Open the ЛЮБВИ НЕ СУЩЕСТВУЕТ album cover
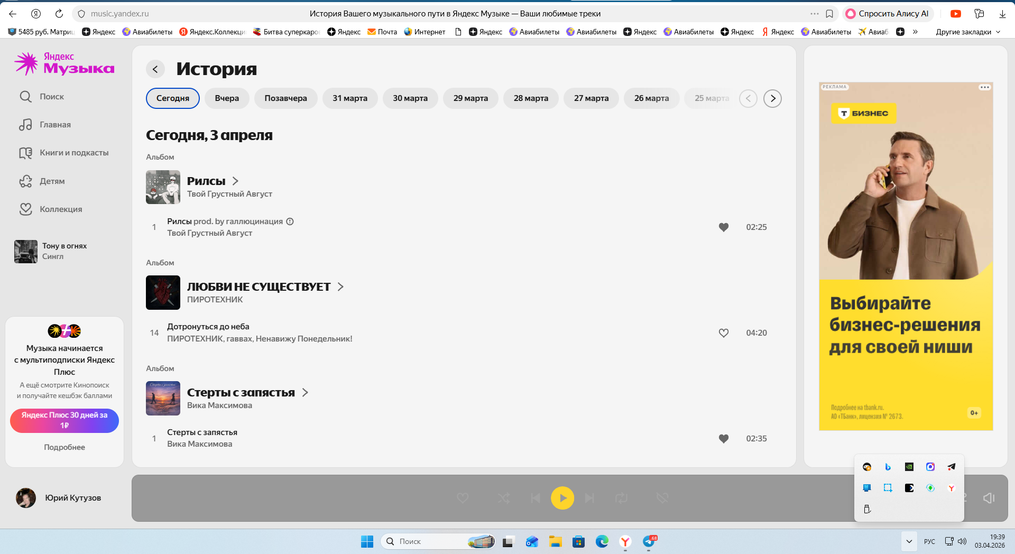Viewport: 1015px width, 554px height. pyautogui.click(x=163, y=293)
